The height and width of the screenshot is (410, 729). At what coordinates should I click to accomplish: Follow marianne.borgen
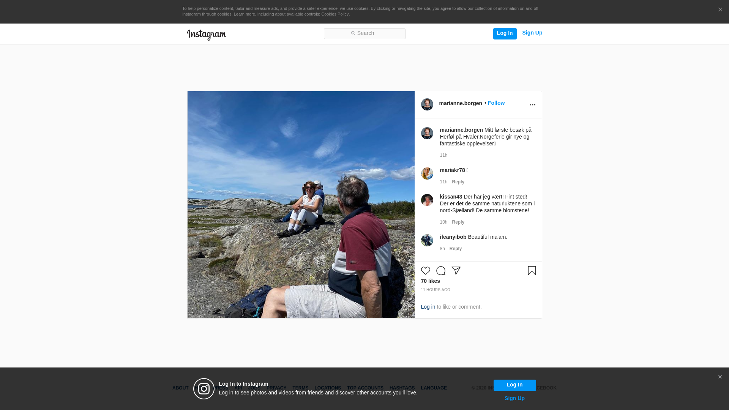pyautogui.click(x=496, y=103)
